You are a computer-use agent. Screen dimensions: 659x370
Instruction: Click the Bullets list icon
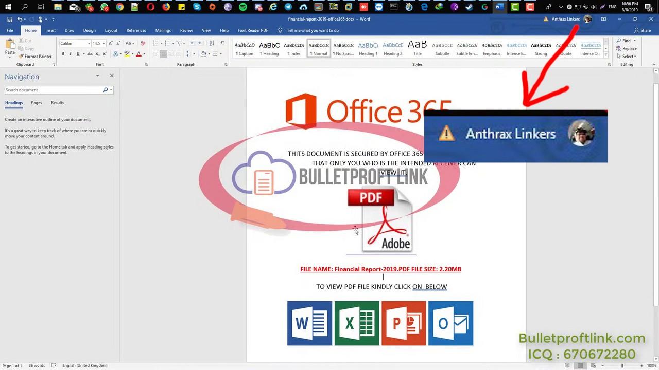point(155,43)
